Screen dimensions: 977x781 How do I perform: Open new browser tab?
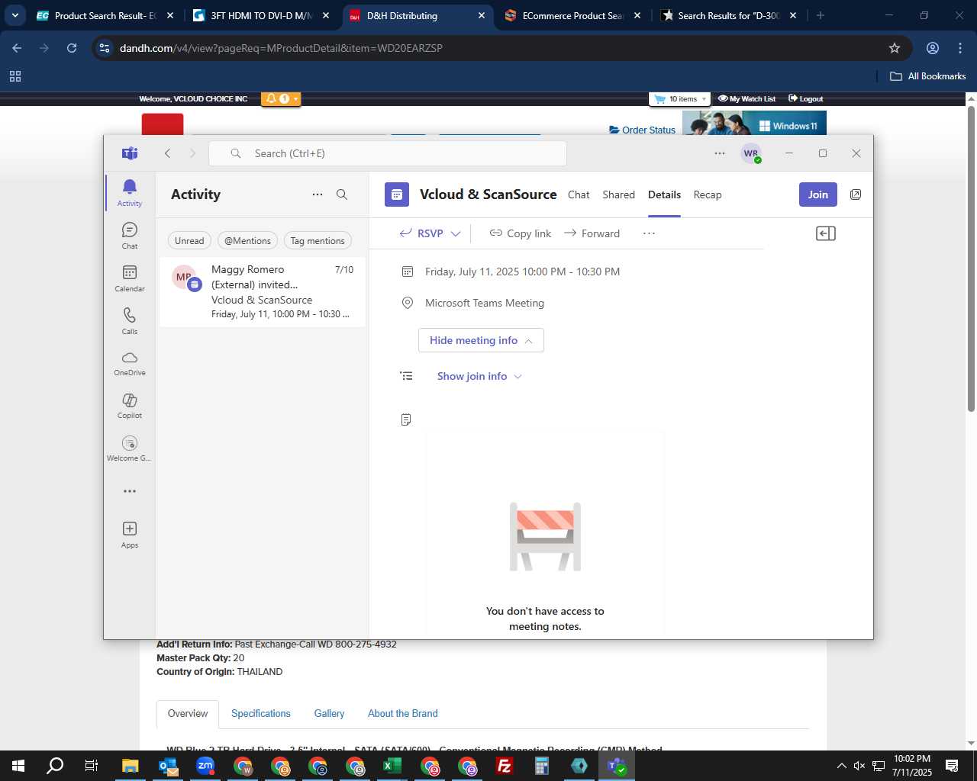click(821, 15)
